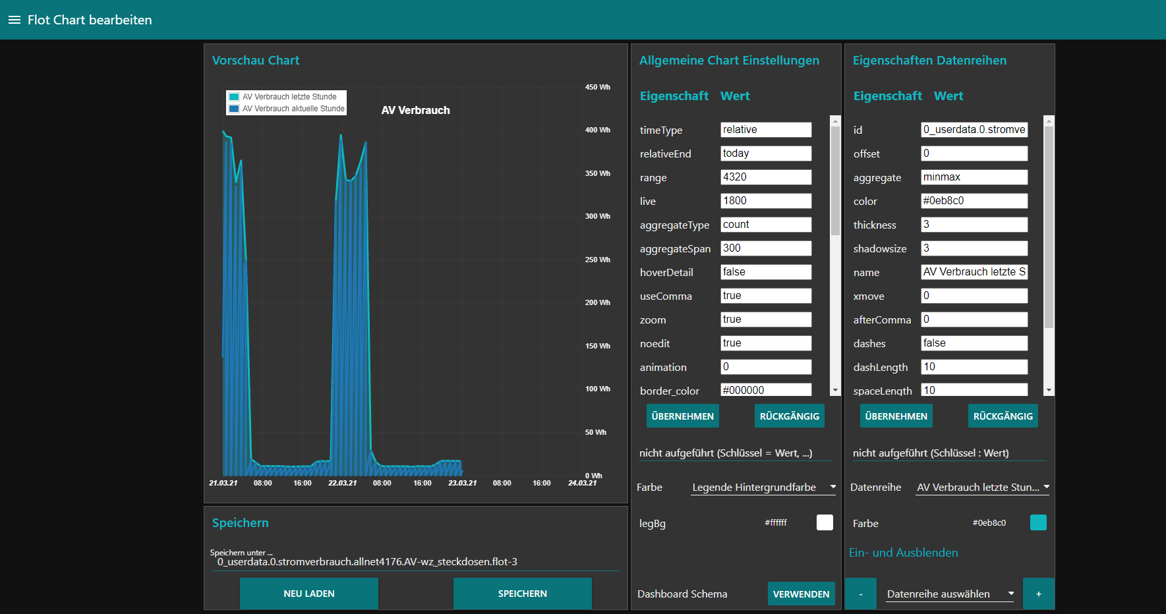Click chart settings scrollbar up arrow

[x=835, y=121]
